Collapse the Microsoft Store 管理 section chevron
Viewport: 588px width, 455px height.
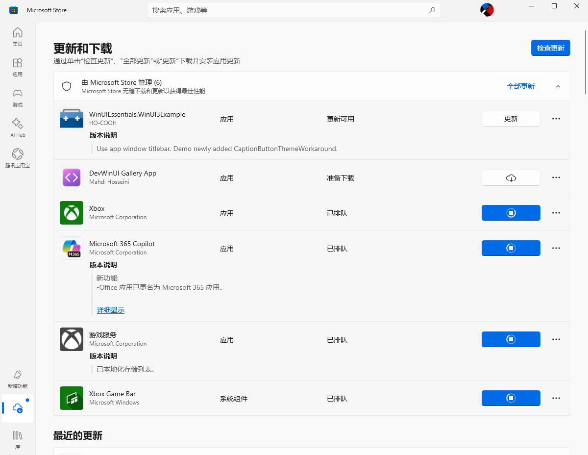558,86
